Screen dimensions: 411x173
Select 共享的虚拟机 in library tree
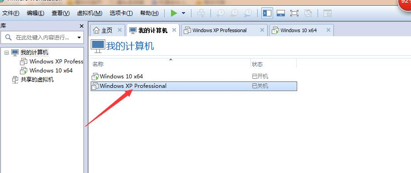[x=37, y=80]
